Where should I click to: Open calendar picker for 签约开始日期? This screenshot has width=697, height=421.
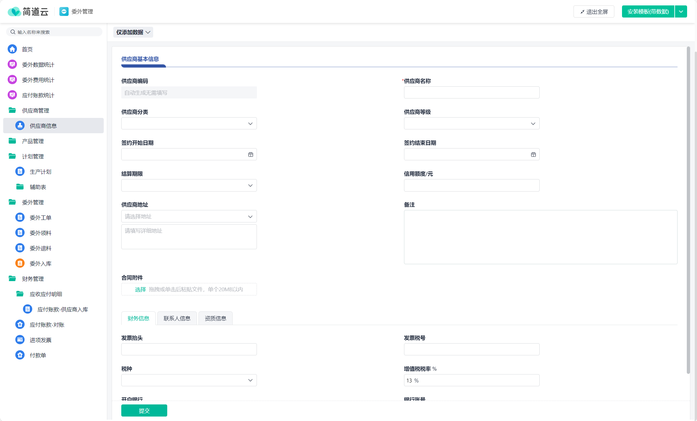[251, 155]
